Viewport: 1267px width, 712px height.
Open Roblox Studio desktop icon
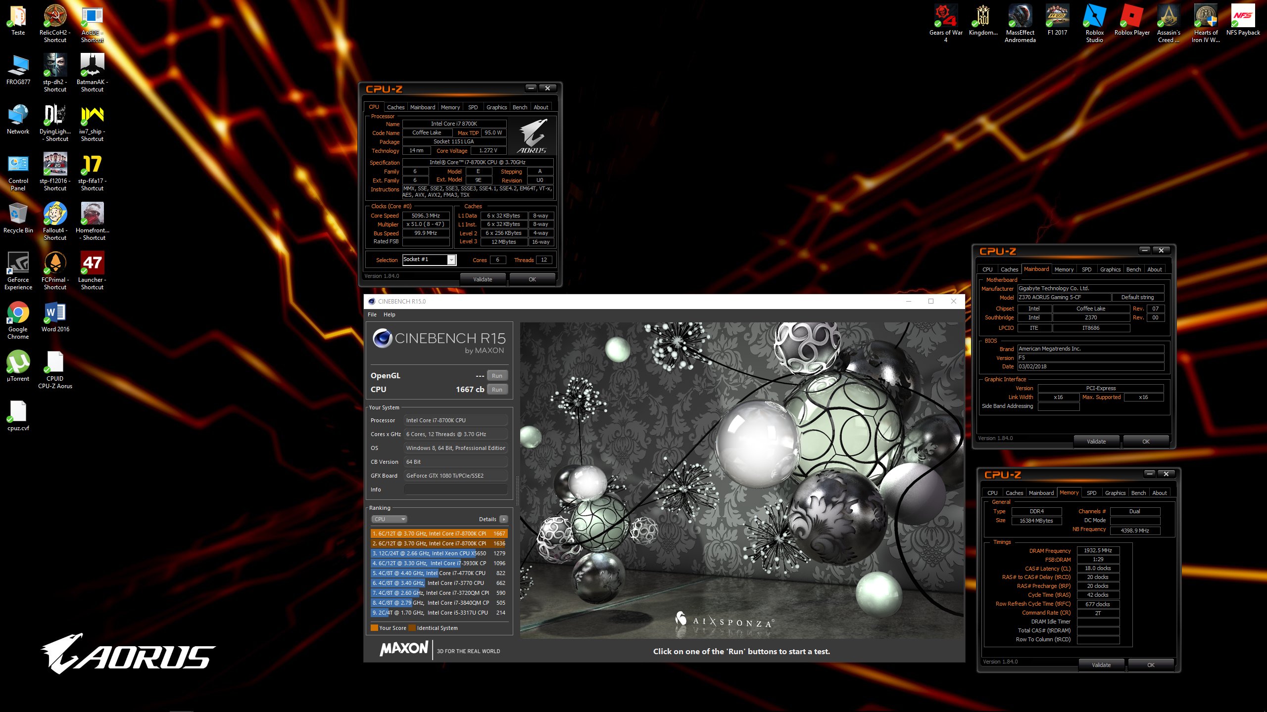click(x=1094, y=24)
